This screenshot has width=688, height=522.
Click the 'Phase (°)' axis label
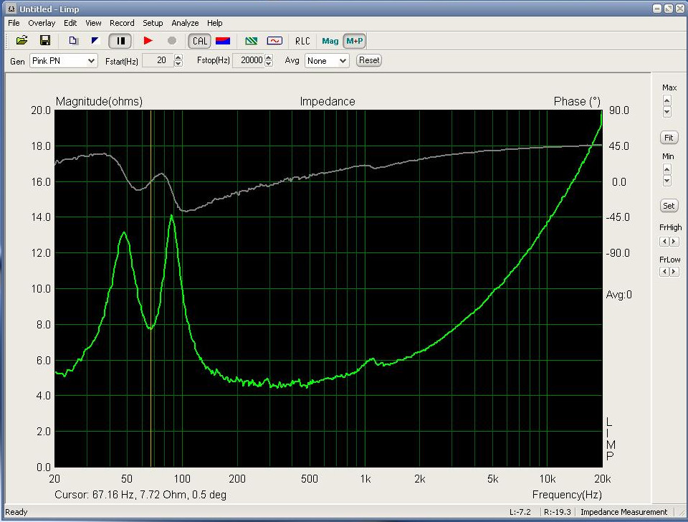coord(577,101)
